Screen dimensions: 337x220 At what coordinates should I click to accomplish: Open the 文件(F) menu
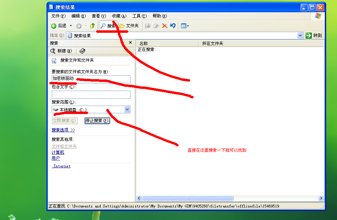tap(58, 16)
